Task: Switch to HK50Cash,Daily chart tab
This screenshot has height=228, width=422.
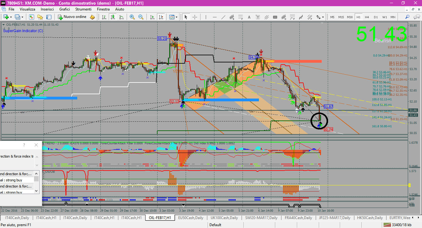Action: coord(370,218)
